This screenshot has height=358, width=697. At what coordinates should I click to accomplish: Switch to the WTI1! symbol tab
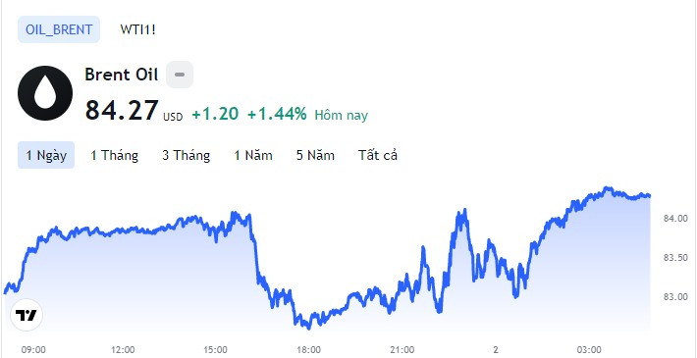click(137, 29)
